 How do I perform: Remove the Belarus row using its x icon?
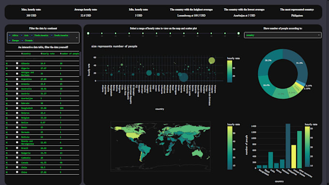[7, 113]
